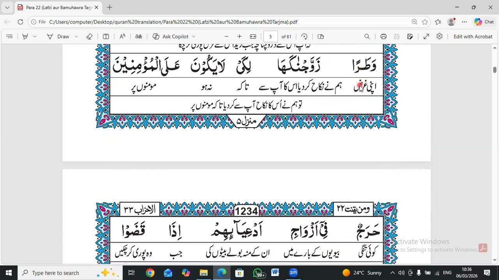Expand the Draw pen options dropdown
499x280 pixels.
[x=76, y=37]
